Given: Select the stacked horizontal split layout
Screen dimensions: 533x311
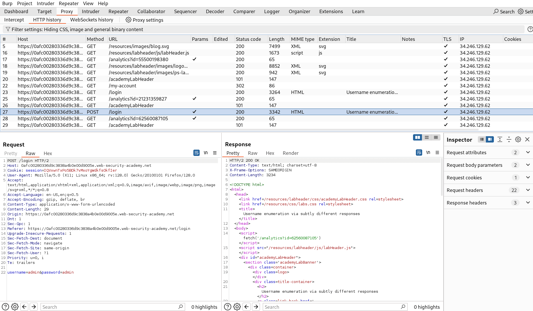Looking at the screenshot, I should coord(426,137).
